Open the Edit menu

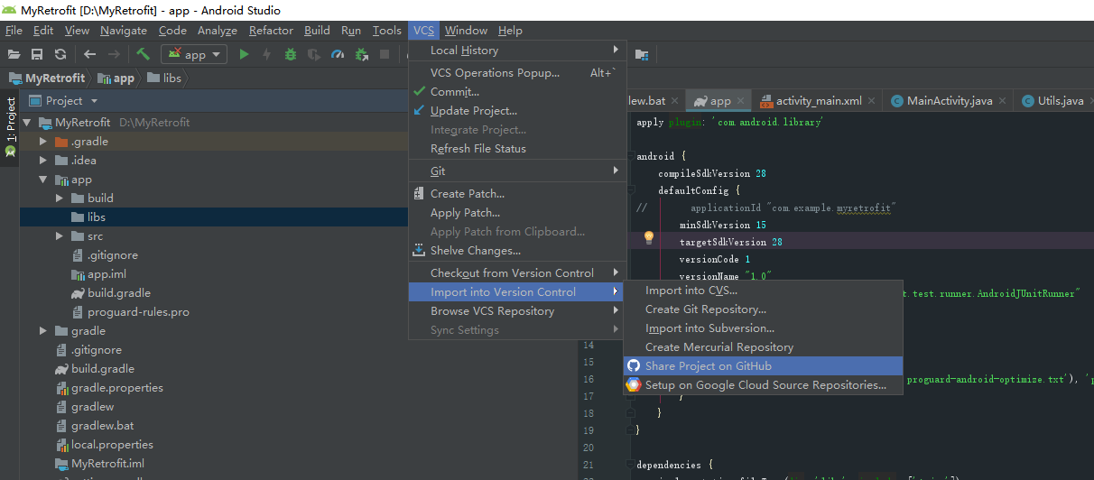click(x=43, y=30)
